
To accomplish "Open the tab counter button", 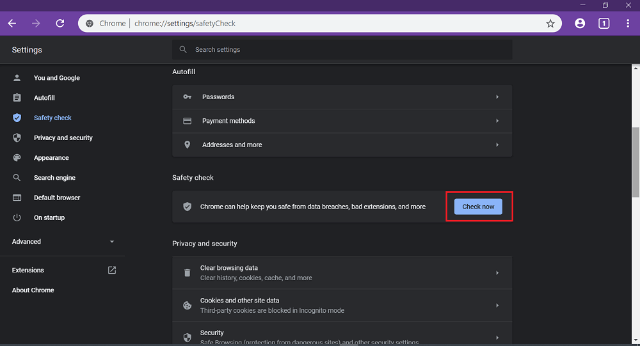I will [604, 24].
